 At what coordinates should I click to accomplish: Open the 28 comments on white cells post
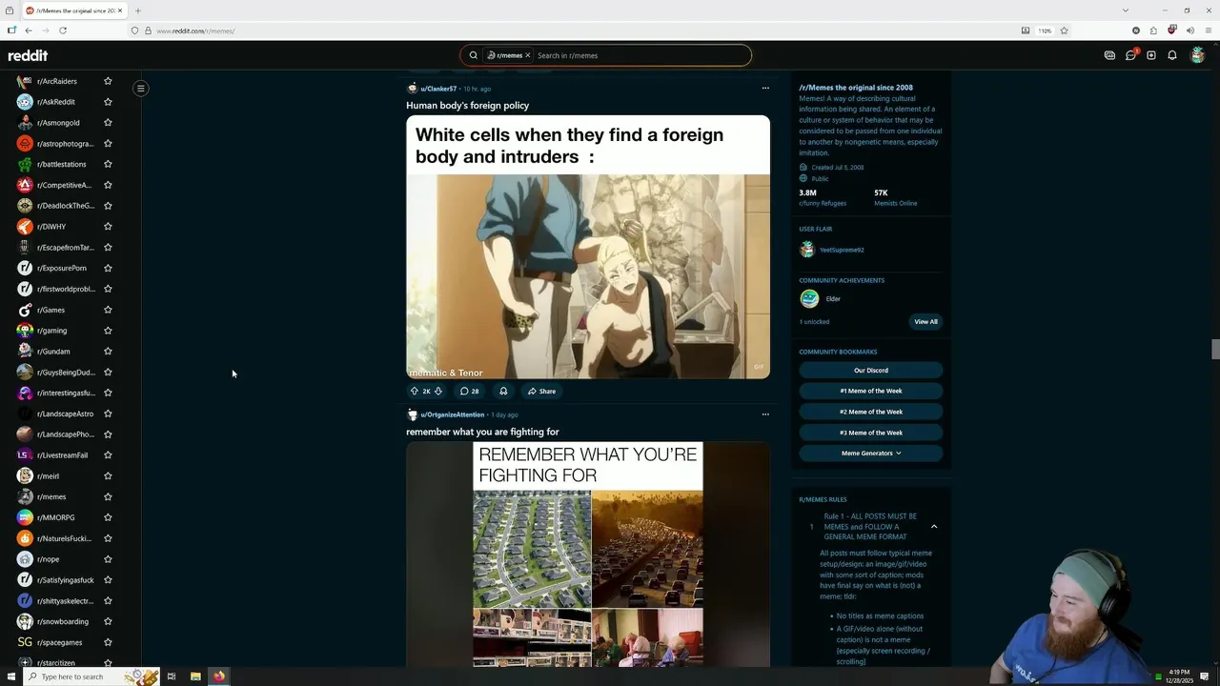coord(470,392)
